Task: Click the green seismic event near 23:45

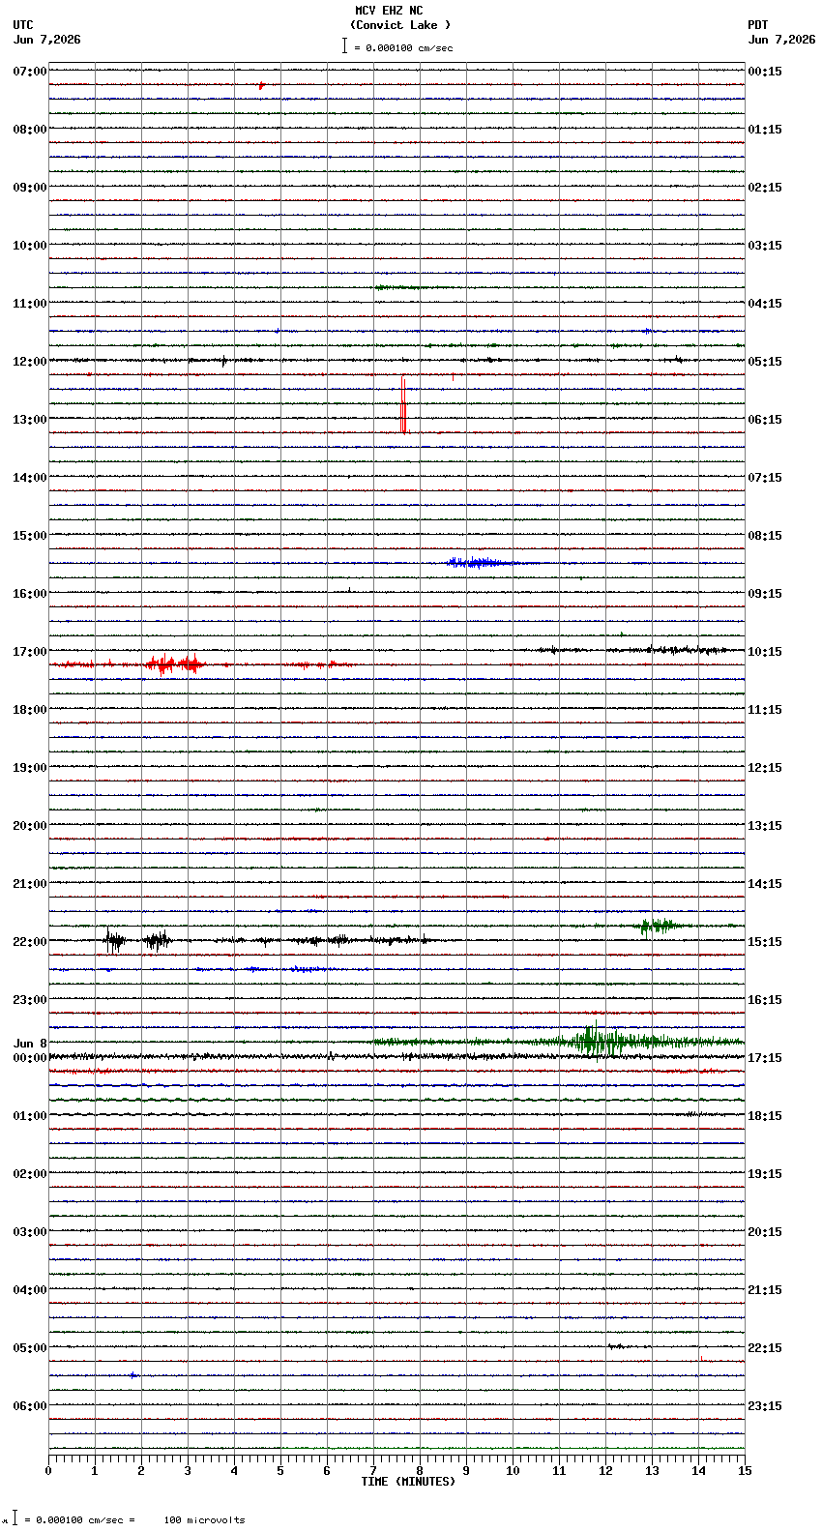Action: point(600,1041)
